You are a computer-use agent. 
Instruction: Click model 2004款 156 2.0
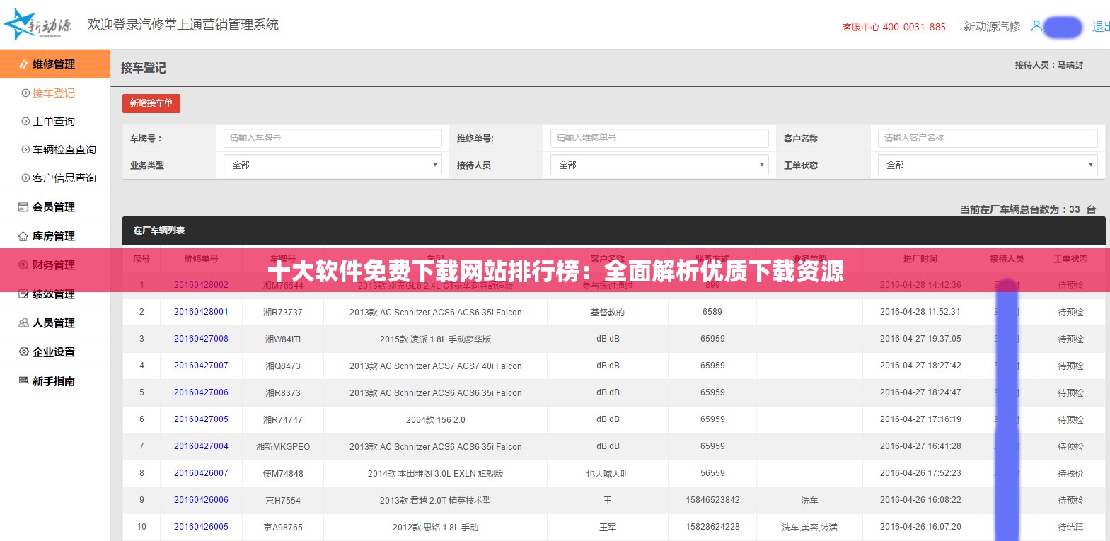click(x=436, y=420)
